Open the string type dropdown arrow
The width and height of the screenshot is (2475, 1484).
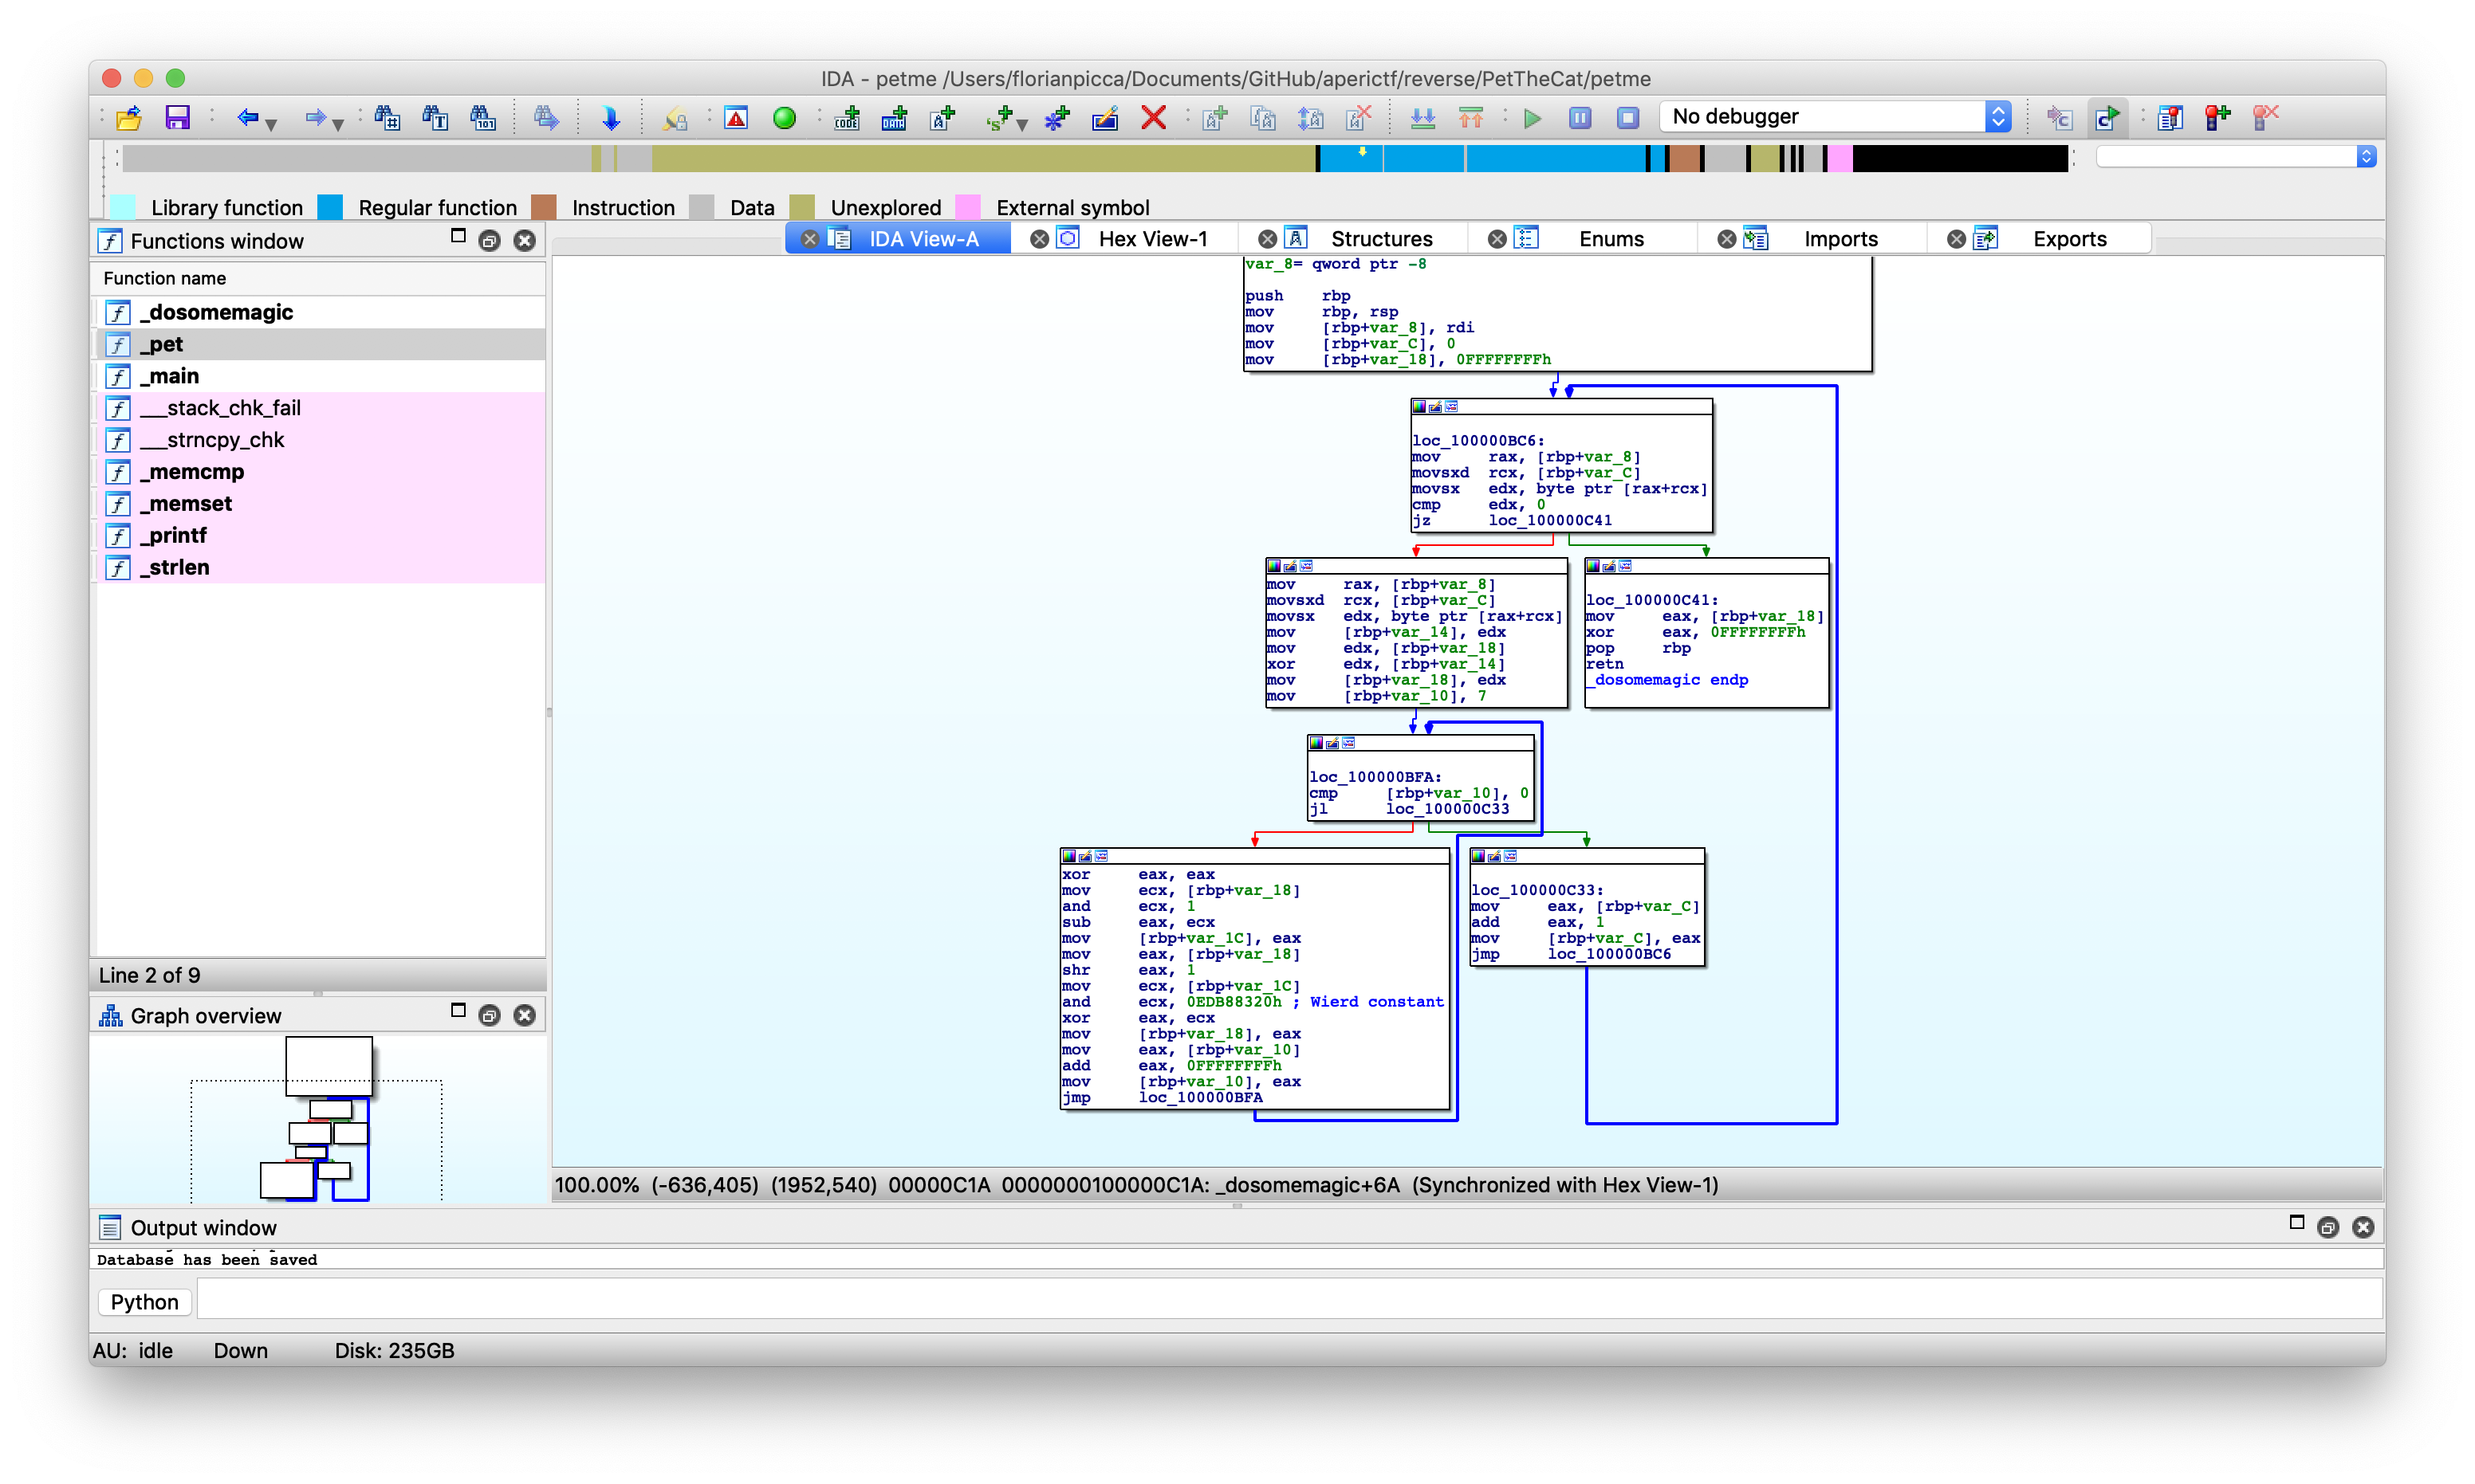click(1021, 124)
